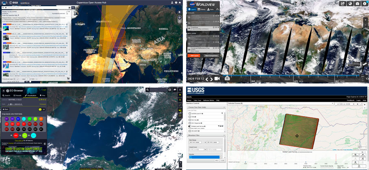Image resolution: width=369 pixels, height=170 pixels.
Task: Click back arrow beside EO Browser title
Action: point(4,90)
